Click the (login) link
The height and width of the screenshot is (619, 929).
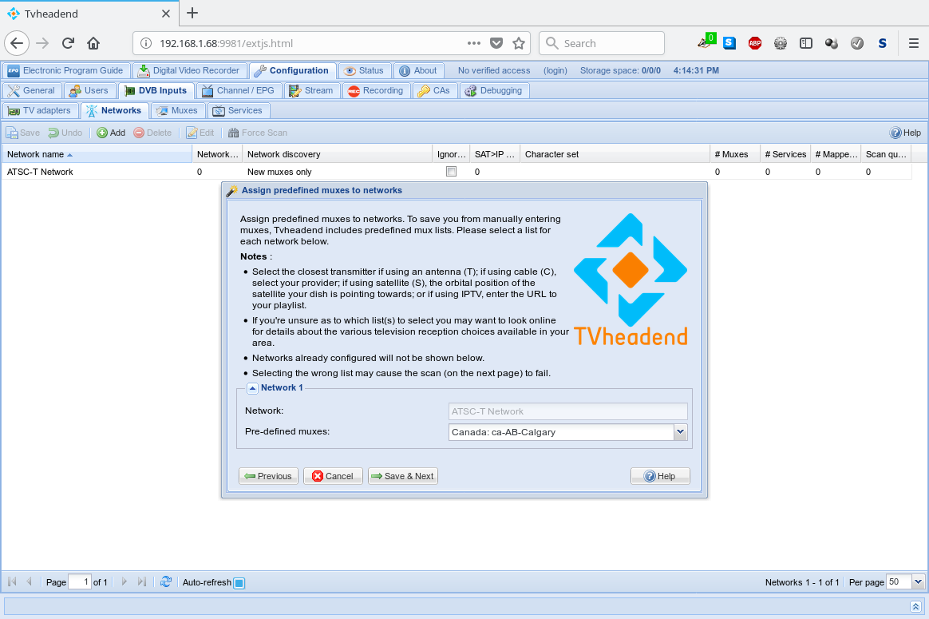click(x=555, y=70)
